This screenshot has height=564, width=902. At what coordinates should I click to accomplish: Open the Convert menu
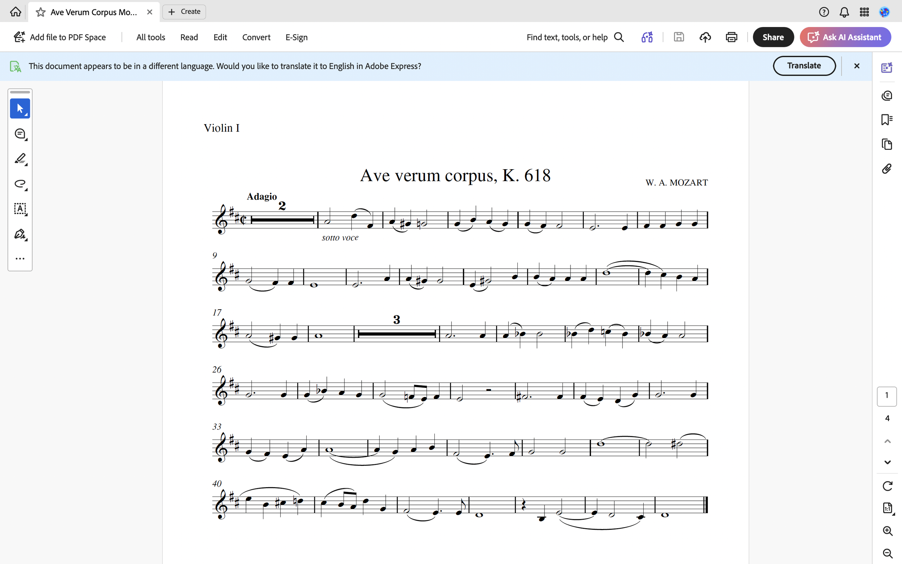pyautogui.click(x=256, y=37)
